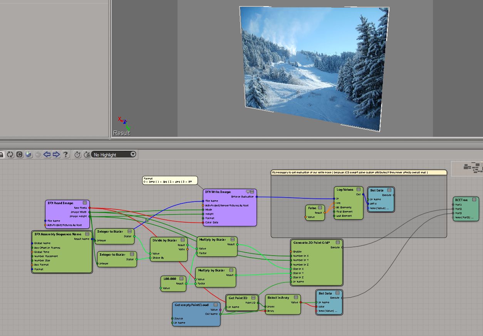Click the Raw Pixels red output port
This screenshot has height=336, width=483.
click(89, 208)
